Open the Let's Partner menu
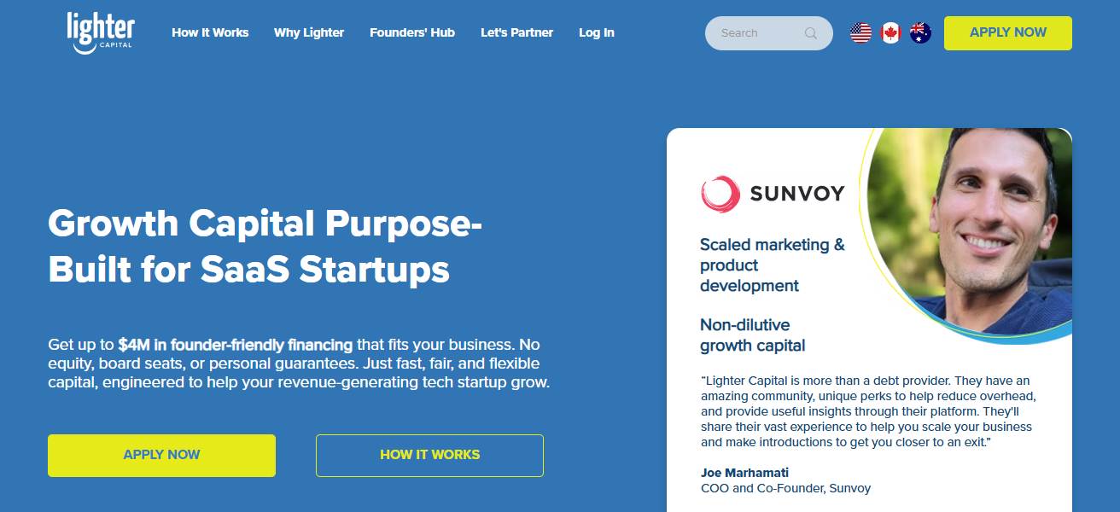 click(516, 33)
